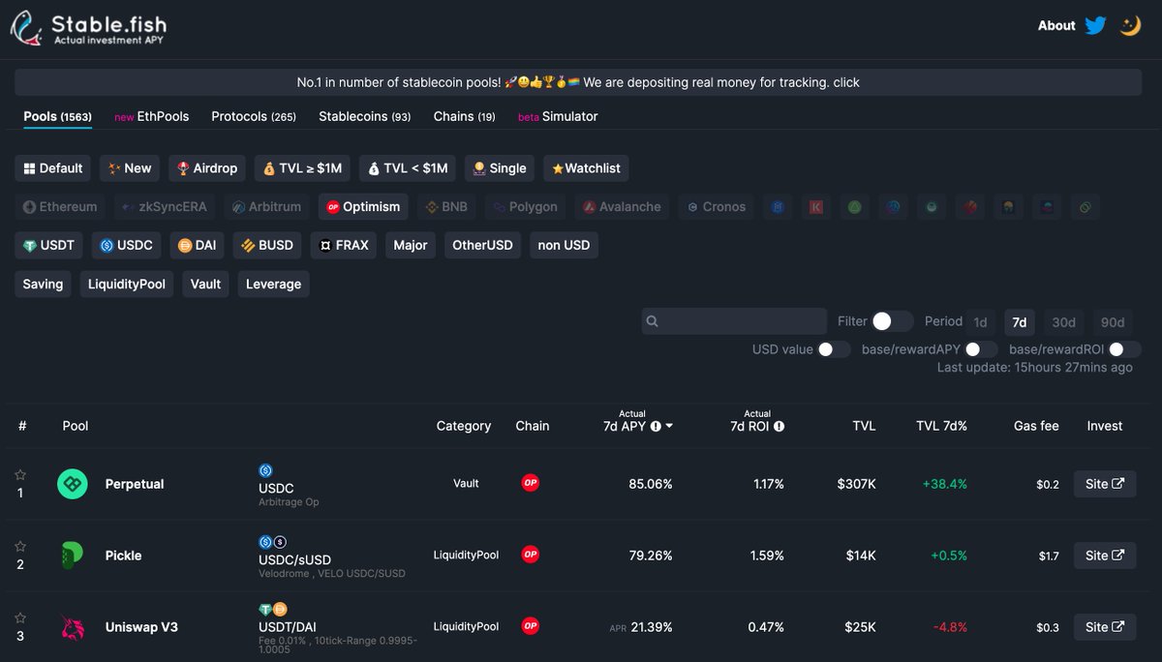1162x662 pixels.
Task: Set the period to 90d
Action: point(1113,322)
